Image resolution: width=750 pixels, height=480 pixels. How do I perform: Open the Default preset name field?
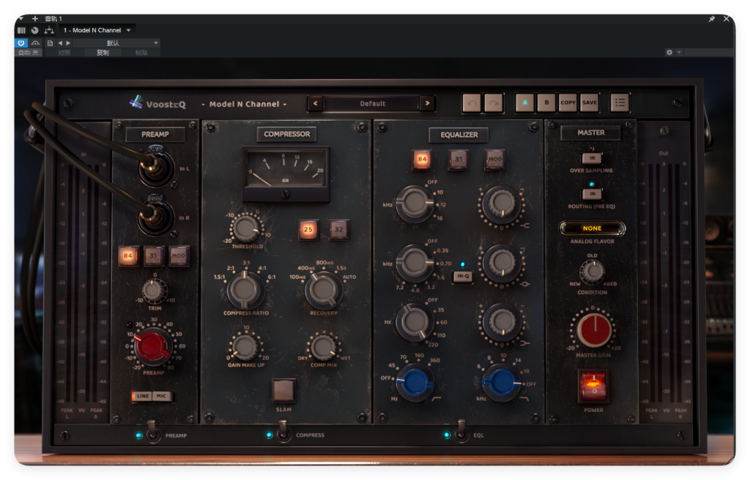point(371,103)
